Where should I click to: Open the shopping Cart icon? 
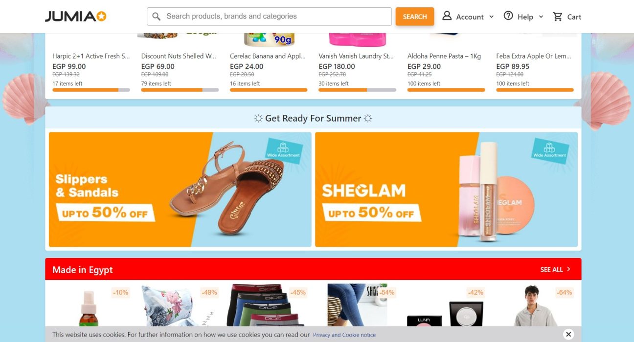point(557,17)
